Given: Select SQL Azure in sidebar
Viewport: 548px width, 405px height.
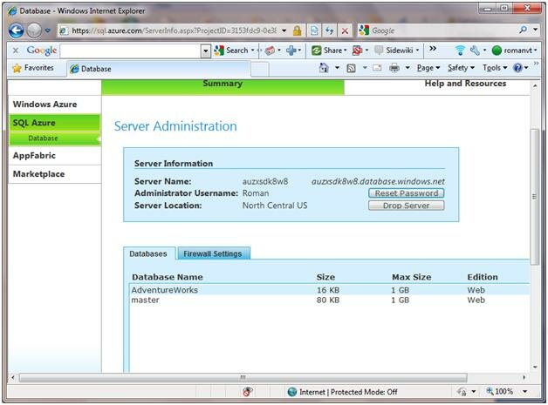Looking at the screenshot, I should point(55,123).
